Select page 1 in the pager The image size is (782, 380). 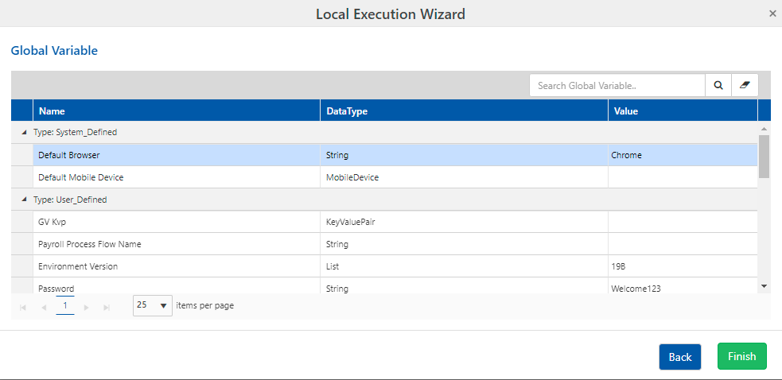tap(65, 305)
